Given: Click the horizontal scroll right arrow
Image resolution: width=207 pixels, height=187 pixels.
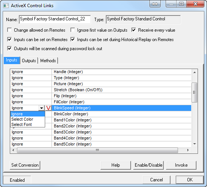Looking at the screenshot, I should tap(188, 150).
